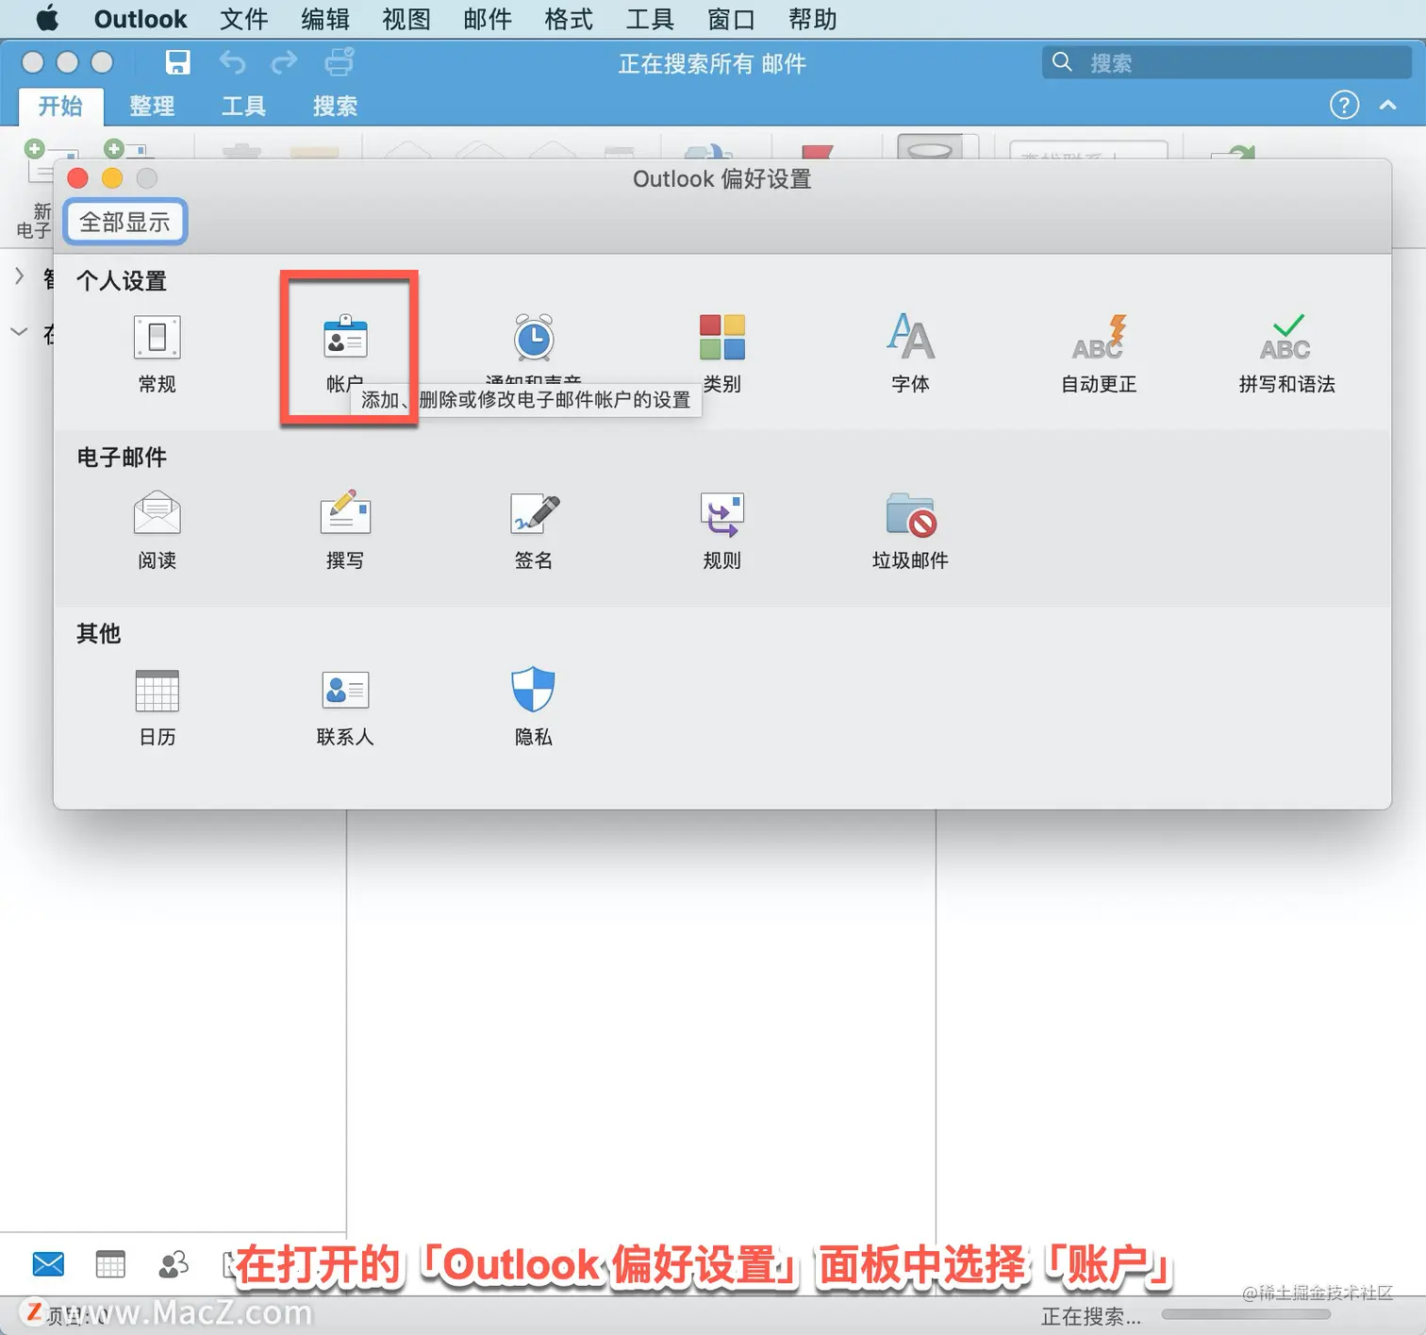Open the 帮助 menu in menu bar
This screenshot has height=1335, width=1426.
click(813, 19)
